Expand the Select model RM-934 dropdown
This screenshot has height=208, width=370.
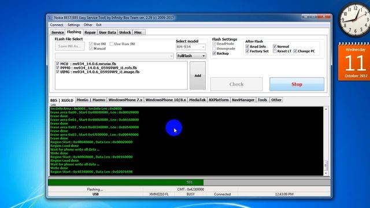191,47
